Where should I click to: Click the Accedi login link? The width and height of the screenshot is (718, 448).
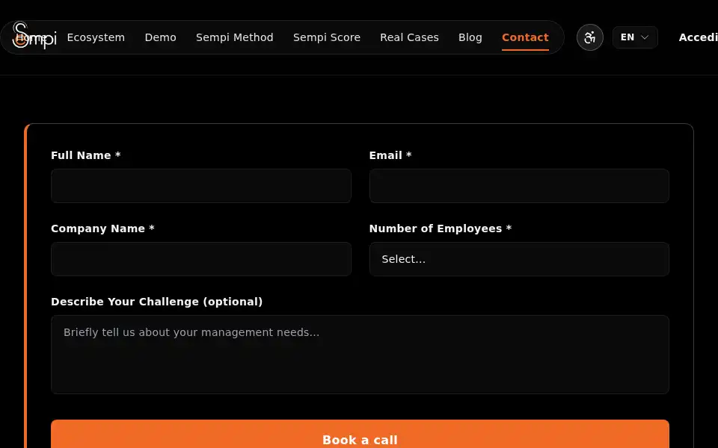click(x=698, y=37)
